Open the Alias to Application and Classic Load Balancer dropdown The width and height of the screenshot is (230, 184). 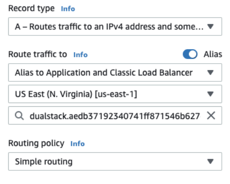click(115, 73)
